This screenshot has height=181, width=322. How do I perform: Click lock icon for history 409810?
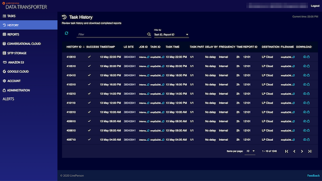pos(308,131)
